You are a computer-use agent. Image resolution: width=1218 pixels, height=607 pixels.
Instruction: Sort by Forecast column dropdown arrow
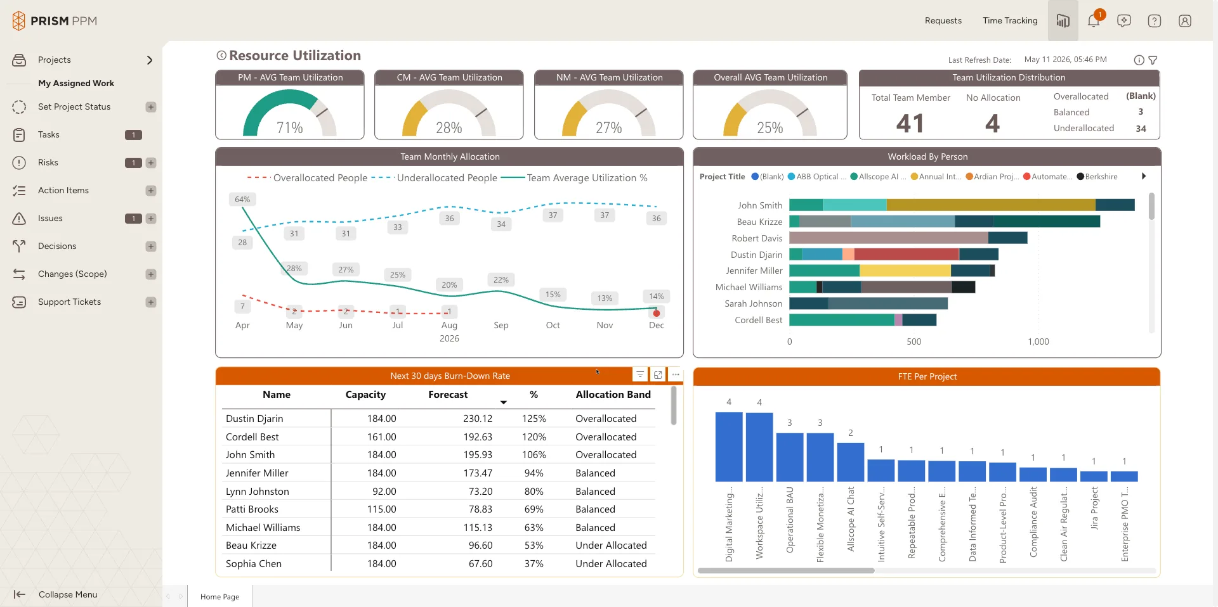(x=504, y=402)
